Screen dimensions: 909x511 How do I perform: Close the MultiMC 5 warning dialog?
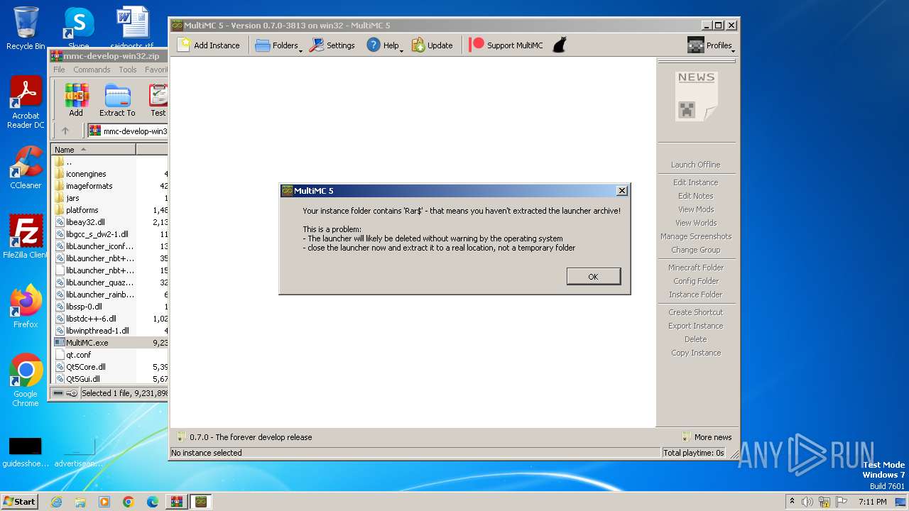(x=622, y=191)
